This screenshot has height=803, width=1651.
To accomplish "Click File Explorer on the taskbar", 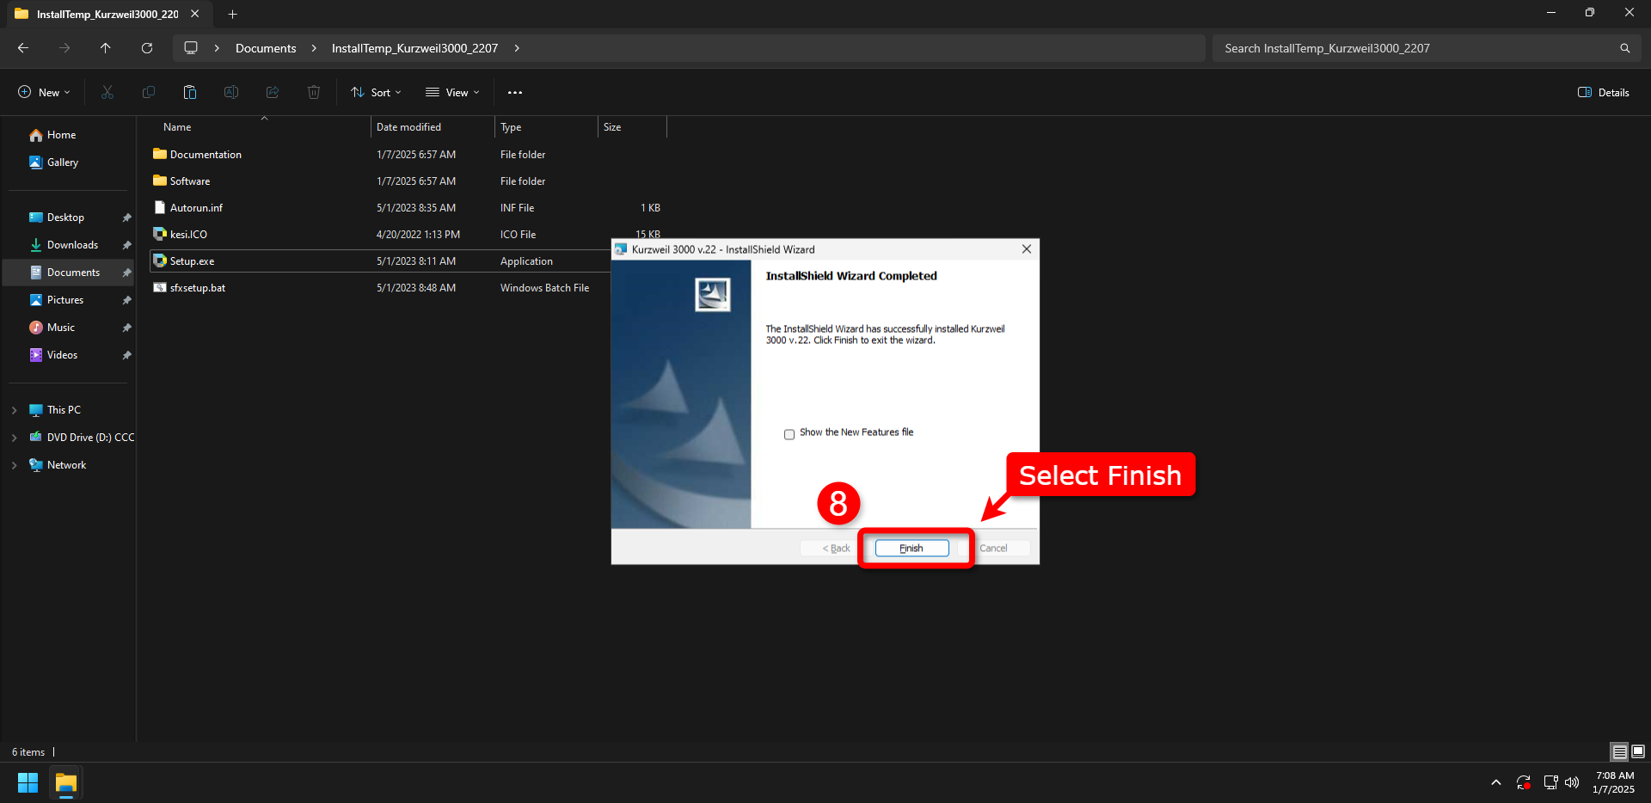I will [66, 783].
